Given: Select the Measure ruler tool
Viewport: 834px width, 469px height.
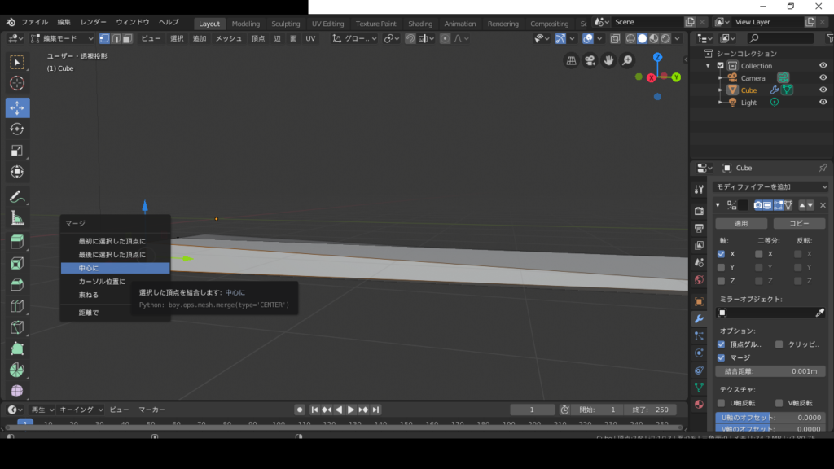Looking at the screenshot, I should pyautogui.click(x=17, y=218).
